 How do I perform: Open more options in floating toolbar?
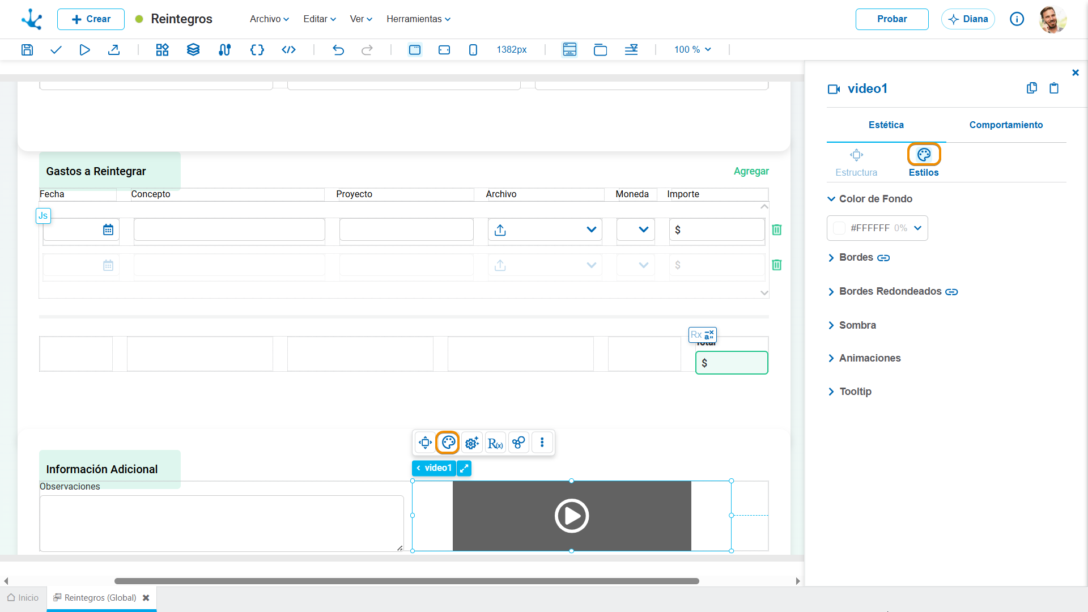point(542,443)
